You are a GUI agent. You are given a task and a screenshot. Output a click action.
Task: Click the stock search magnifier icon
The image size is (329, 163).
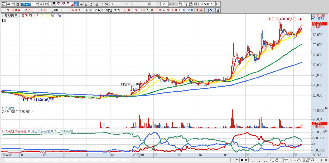point(41,4)
